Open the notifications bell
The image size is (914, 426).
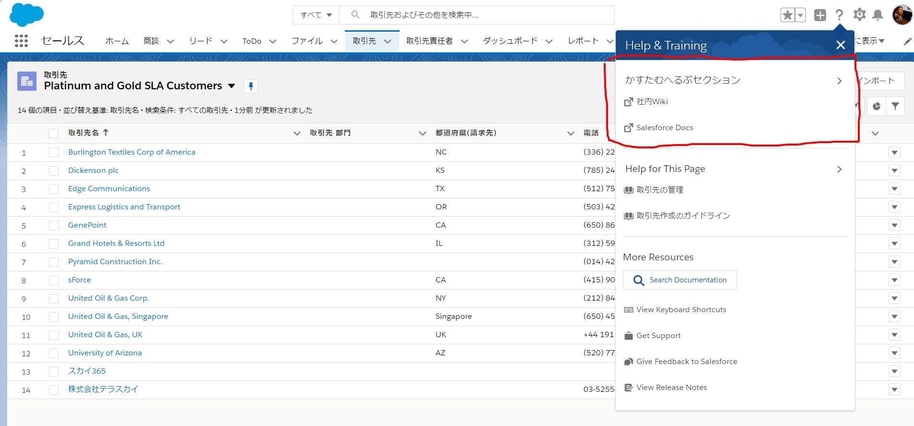(x=877, y=15)
